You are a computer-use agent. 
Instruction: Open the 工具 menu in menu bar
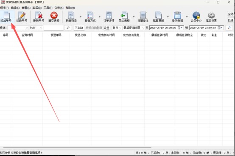pyautogui.click(x=48, y=8)
